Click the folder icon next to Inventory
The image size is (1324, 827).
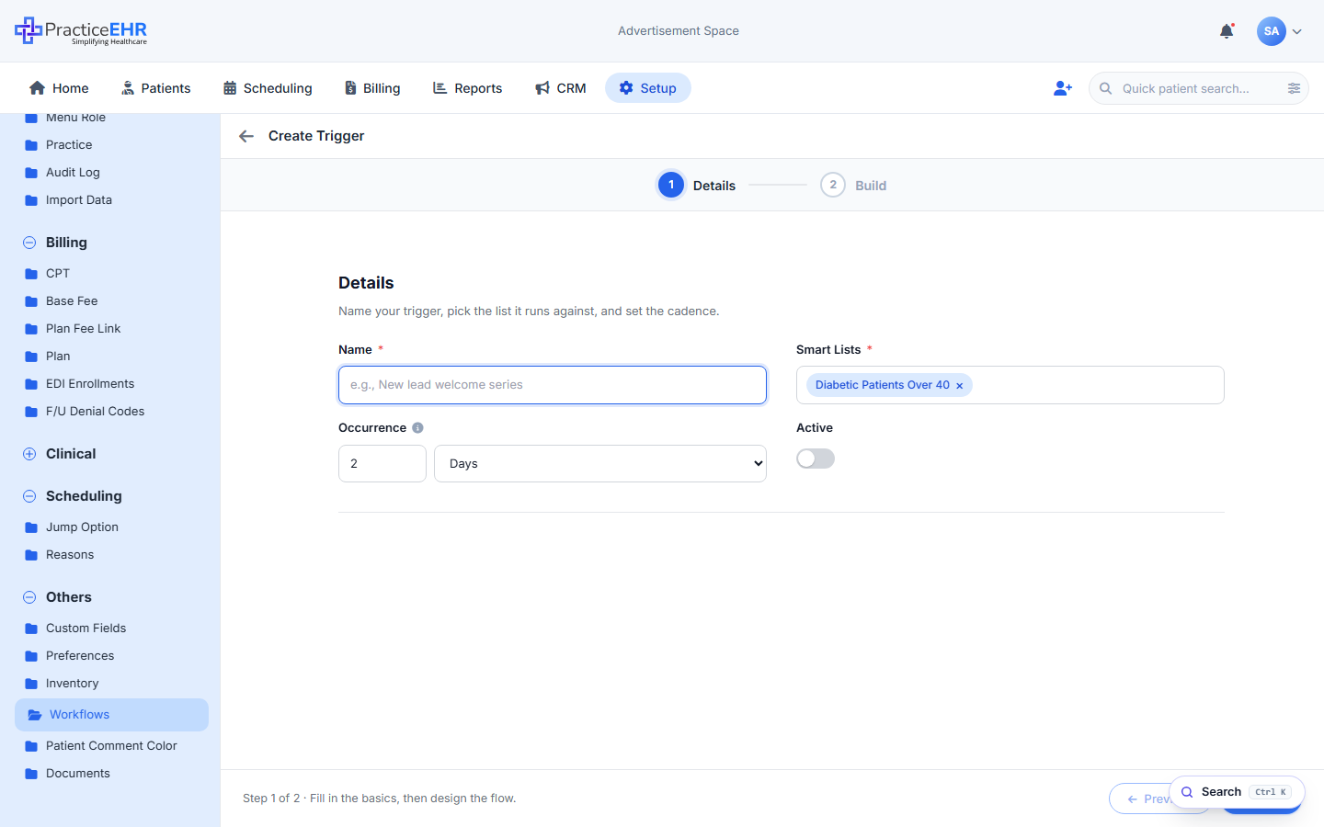point(31,684)
